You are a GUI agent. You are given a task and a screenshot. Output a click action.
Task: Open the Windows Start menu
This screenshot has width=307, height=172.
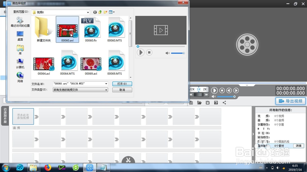coord(6,167)
